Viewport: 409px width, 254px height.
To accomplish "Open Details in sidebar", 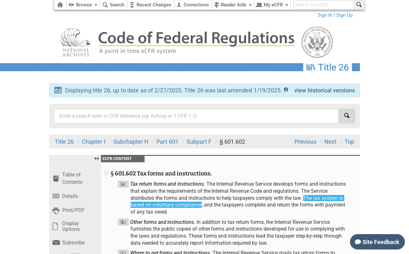I will point(65,196).
